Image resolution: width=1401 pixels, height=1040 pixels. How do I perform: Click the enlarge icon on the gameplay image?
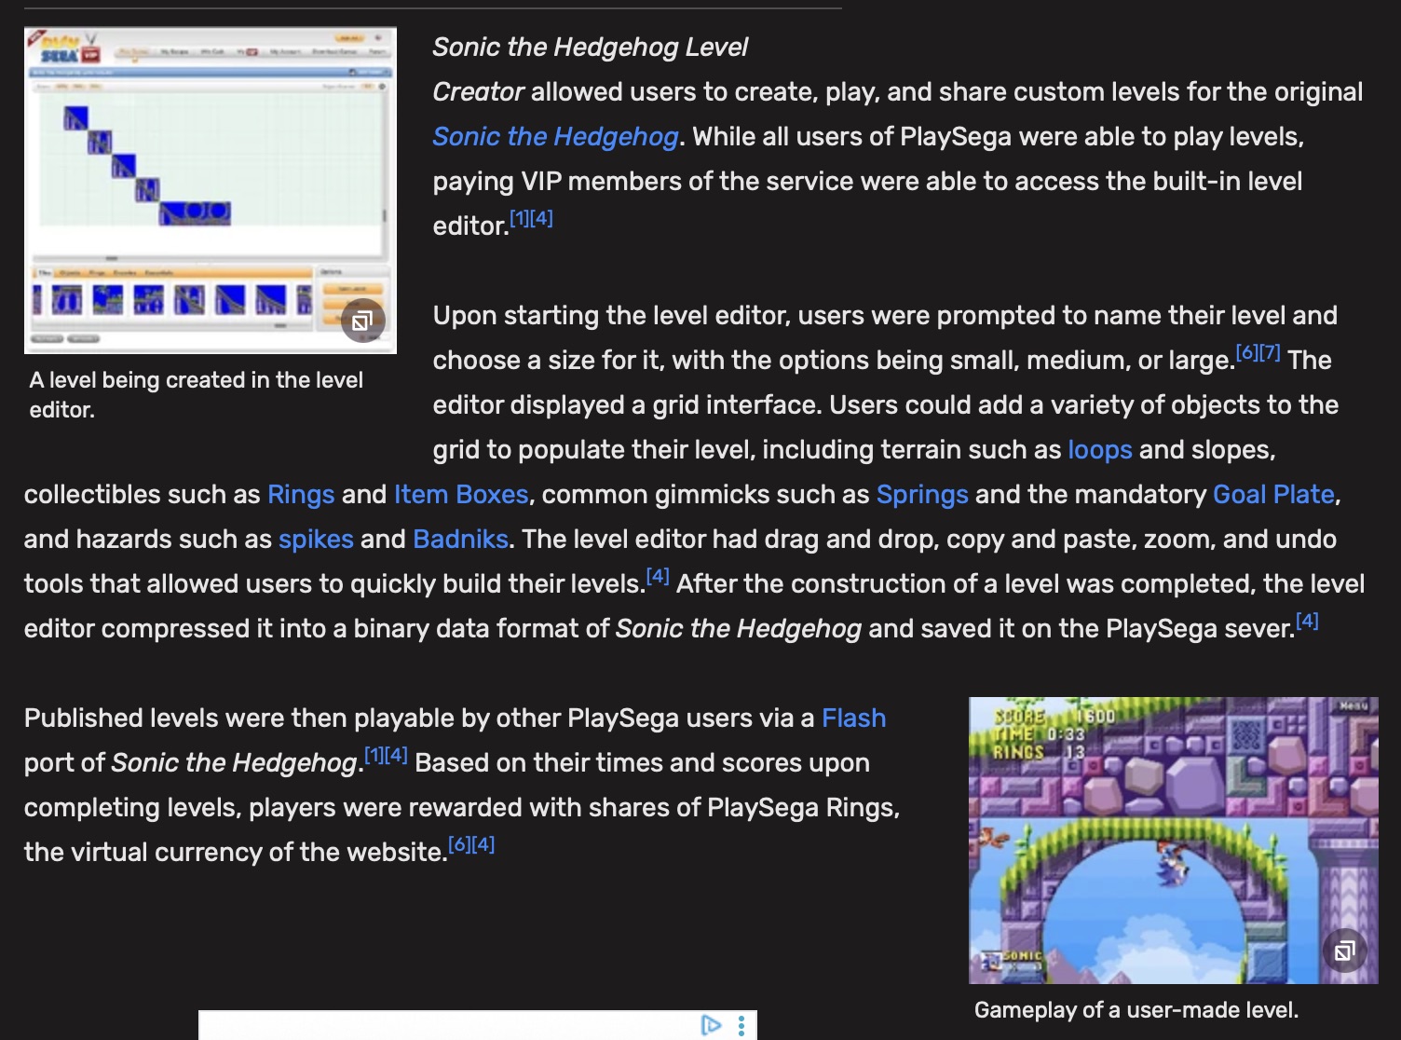click(1344, 951)
